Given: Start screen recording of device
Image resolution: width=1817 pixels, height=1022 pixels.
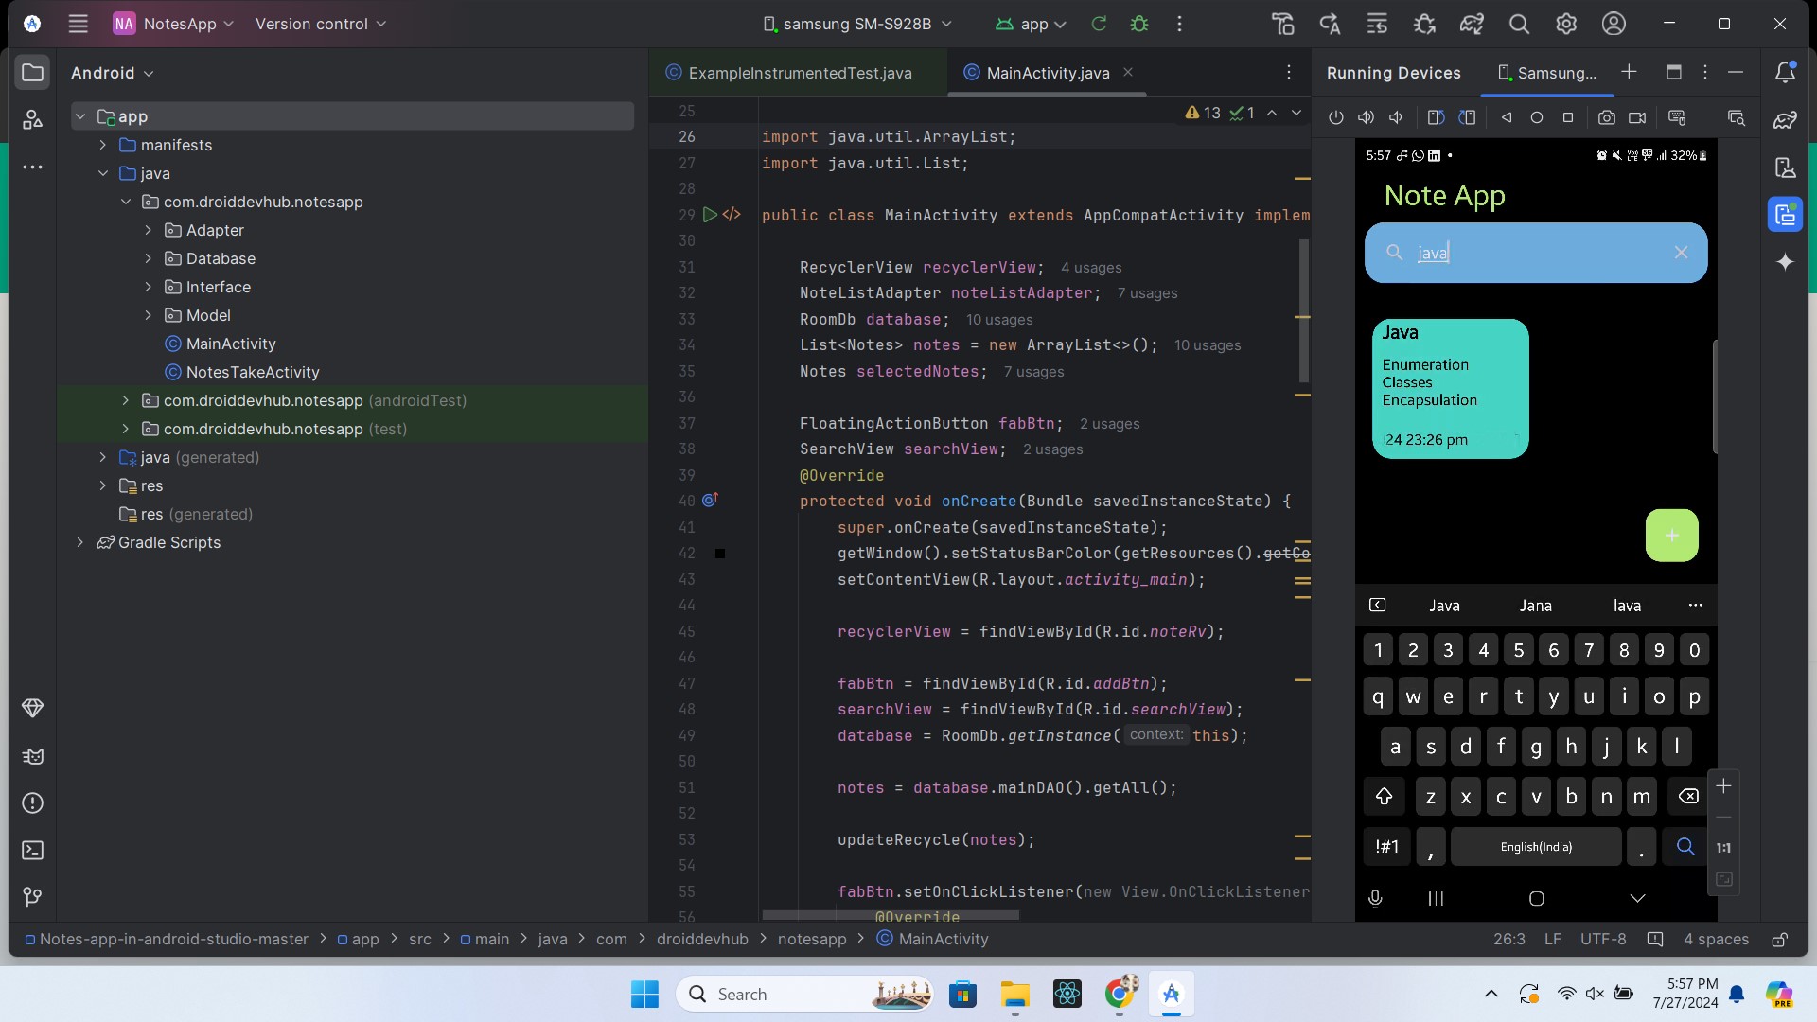Looking at the screenshot, I should (1637, 117).
